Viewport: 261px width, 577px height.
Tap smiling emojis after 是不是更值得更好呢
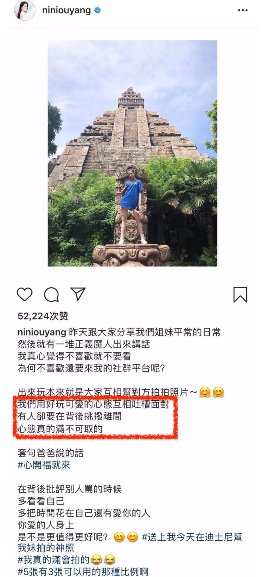point(126,537)
